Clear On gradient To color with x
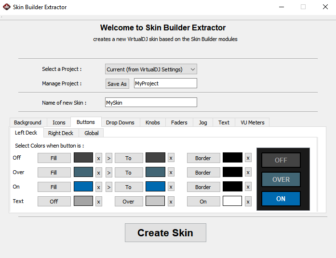This screenshot has height=258, width=336. [x=171, y=187]
